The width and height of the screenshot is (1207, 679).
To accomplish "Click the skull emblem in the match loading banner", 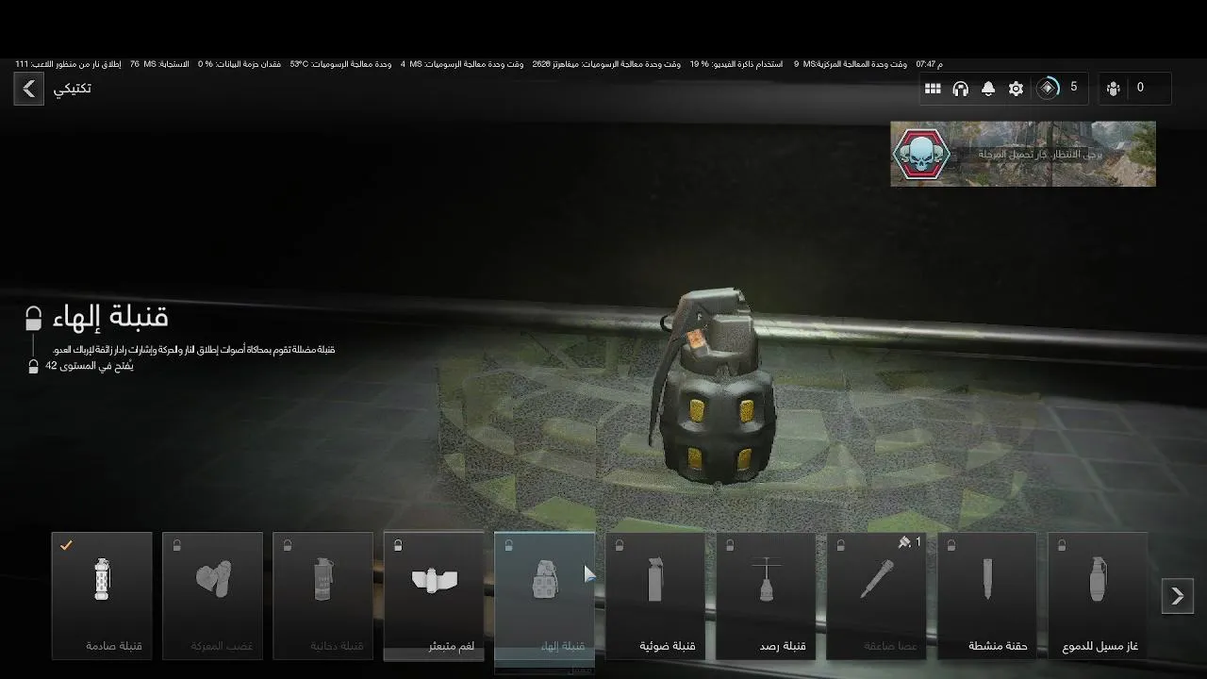I will tap(920, 154).
